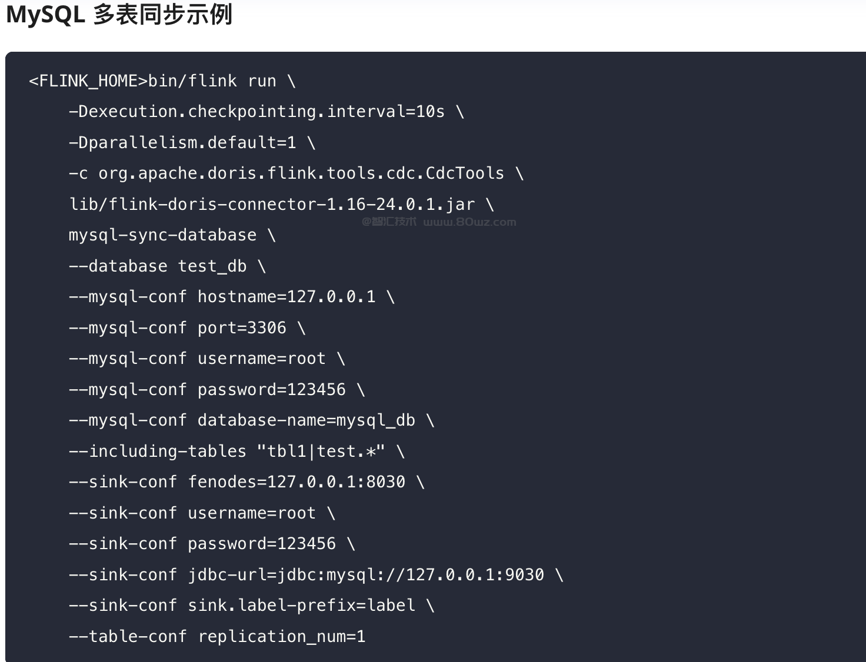
Task: Click the database-name=mysql_db parameter
Action: pyautogui.click(x=306, y=420)
